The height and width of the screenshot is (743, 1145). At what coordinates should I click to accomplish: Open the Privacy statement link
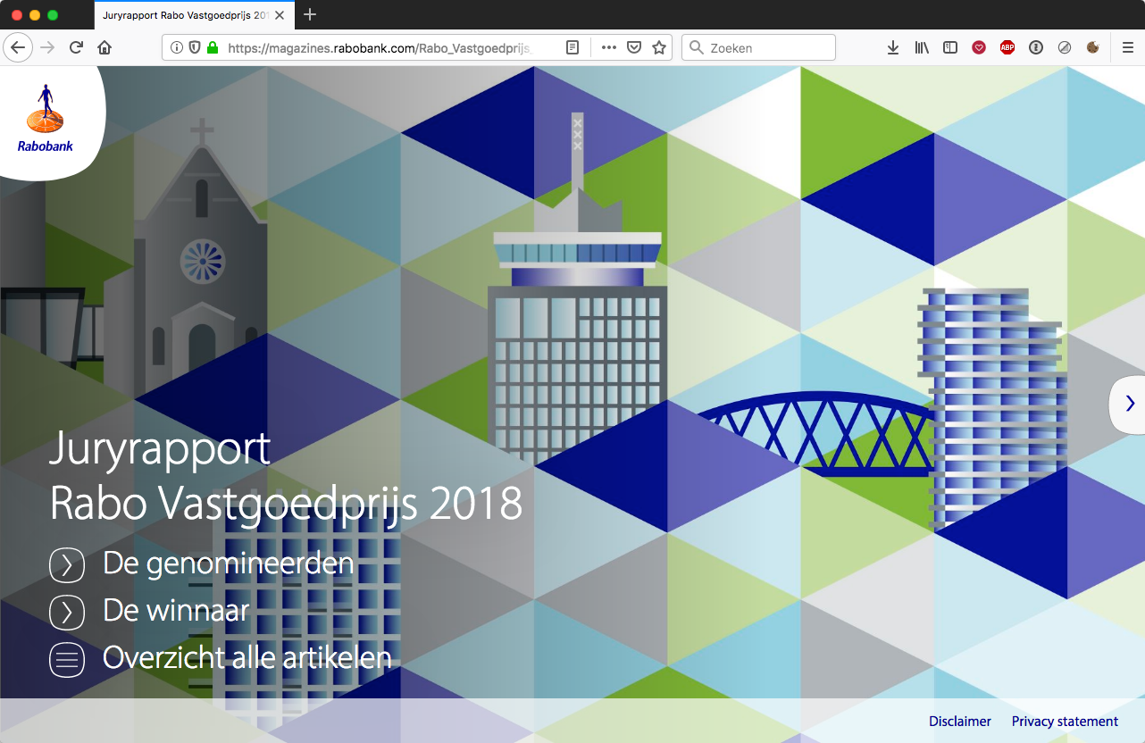(1065, 722)
